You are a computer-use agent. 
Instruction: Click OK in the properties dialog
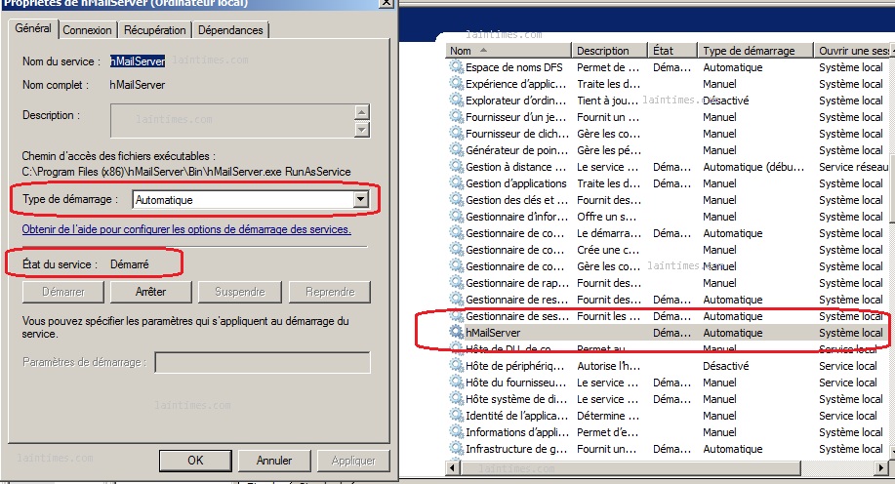coord(195,460)
